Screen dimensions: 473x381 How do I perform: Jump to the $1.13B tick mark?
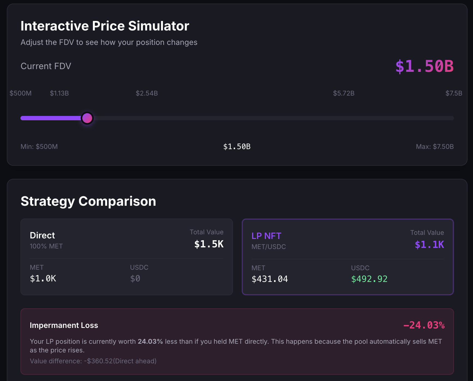point(59,93)
